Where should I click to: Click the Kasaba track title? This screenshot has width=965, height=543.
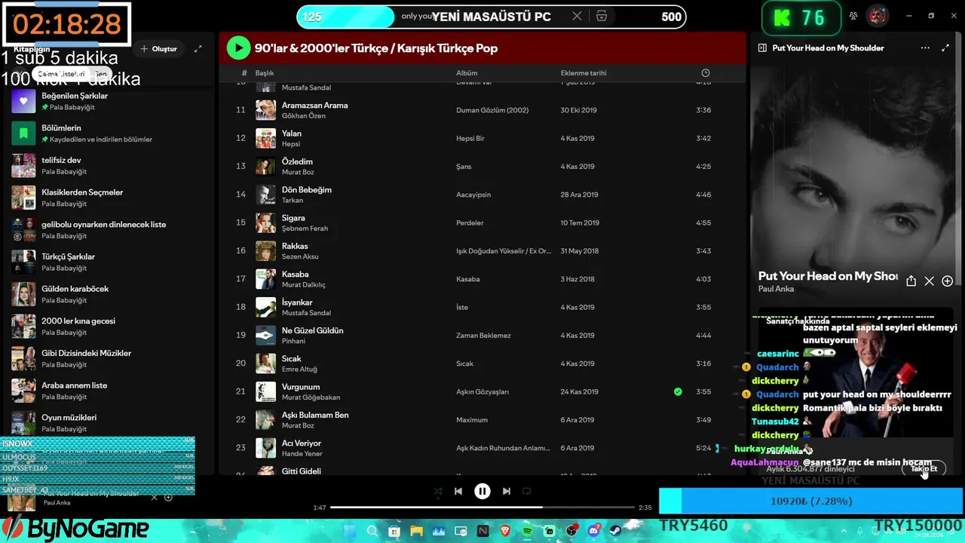(x=295, y=275)
